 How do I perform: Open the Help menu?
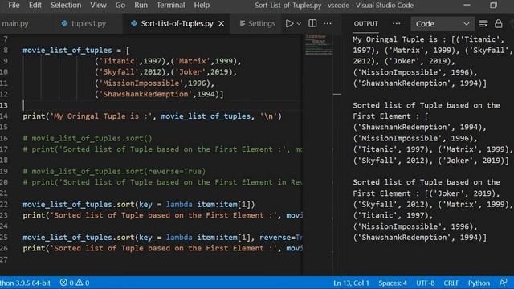coord(202,6)
